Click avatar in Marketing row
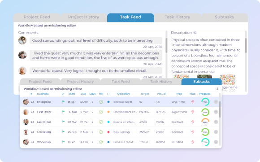Screen dimensions: 260x162 [x=26, y=132]
